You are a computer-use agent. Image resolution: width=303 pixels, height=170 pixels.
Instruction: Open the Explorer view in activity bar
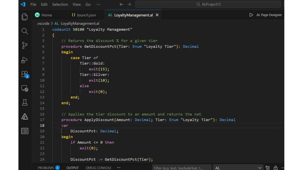[25, 17]
